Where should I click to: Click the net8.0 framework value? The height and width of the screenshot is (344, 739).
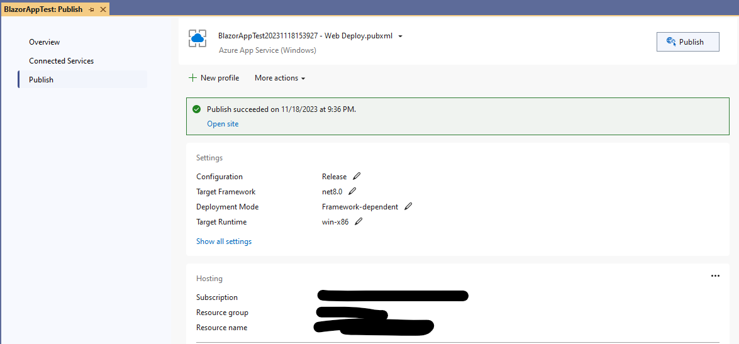point(332,192)
